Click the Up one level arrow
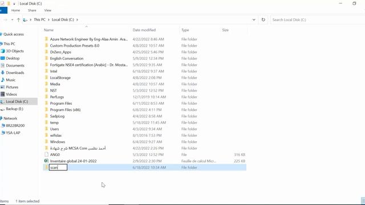The height and width of the screenshot is (205, 365). pos(18,20)
